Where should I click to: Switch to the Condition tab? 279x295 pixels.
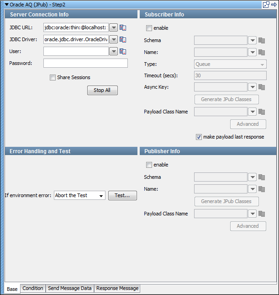click(x=33, y=288)
